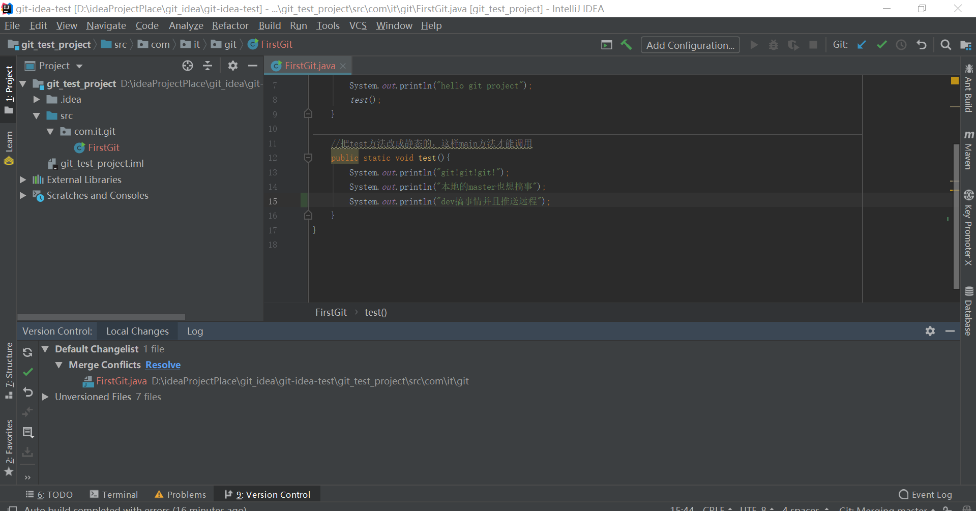Image resolution: width=976 pixels, height=511 pixels.
Task: Toggle the Structure tool window
Action: point(9,371)
